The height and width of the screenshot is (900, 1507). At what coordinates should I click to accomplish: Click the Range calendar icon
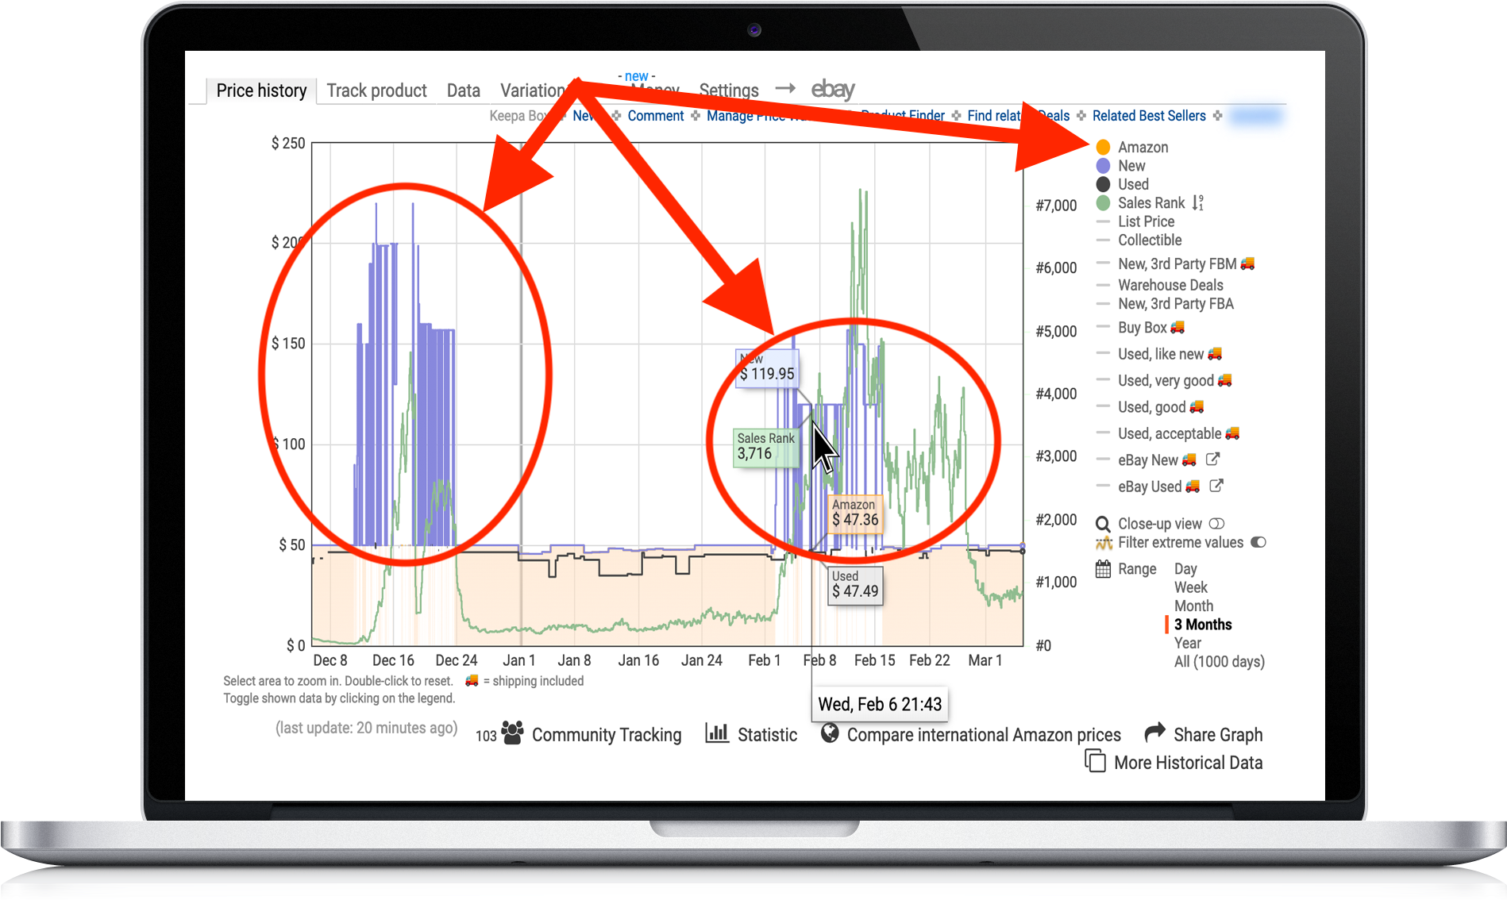tap(1103, 569)
